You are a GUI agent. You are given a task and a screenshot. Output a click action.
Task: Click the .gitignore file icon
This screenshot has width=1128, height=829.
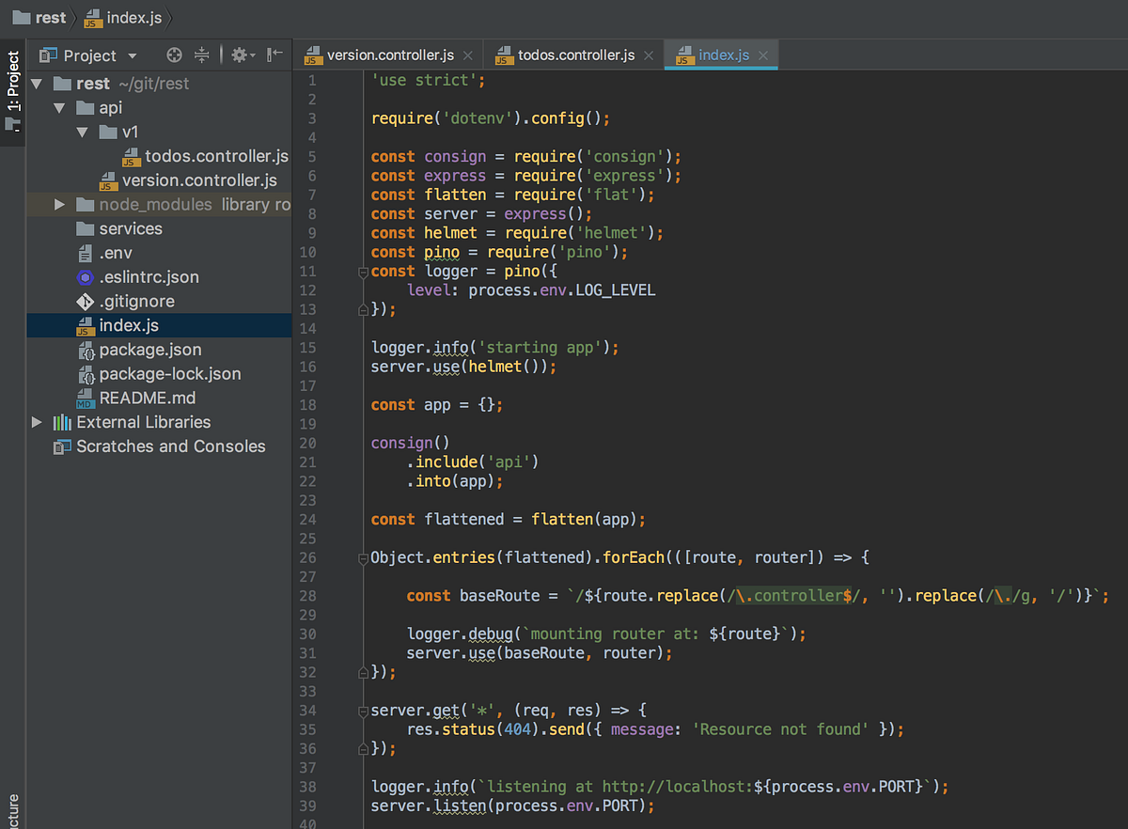(x=86, y=302)
